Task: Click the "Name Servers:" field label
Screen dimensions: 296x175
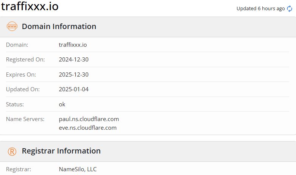Action: coord(25,119)
